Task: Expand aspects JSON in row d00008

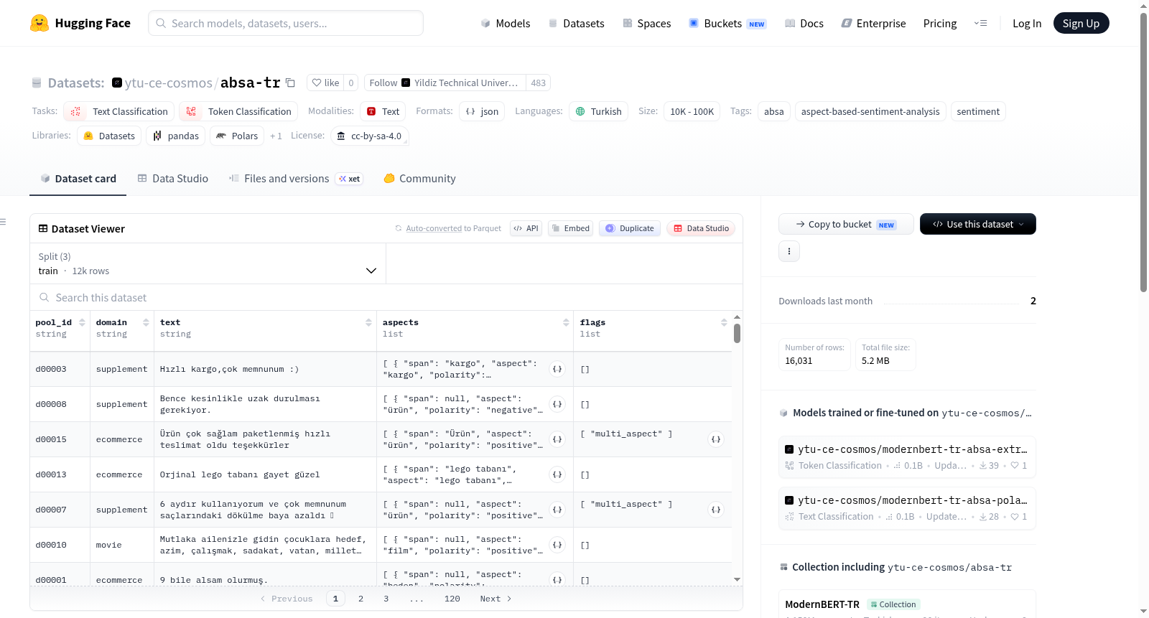Action: coord(557,404)
